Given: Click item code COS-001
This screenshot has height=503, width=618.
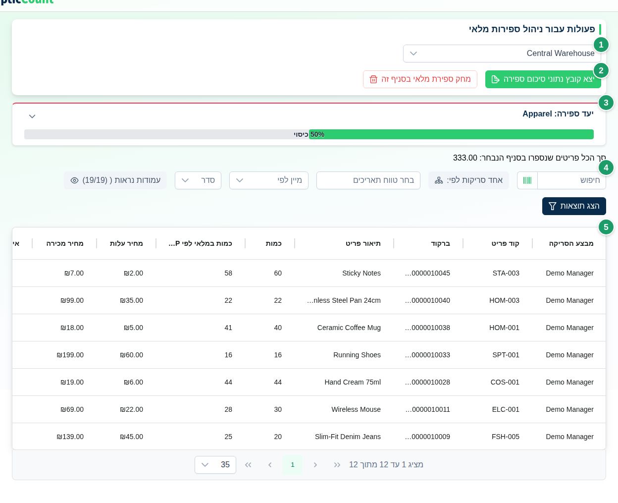Looking at the screenshot, I should [505, 382].
